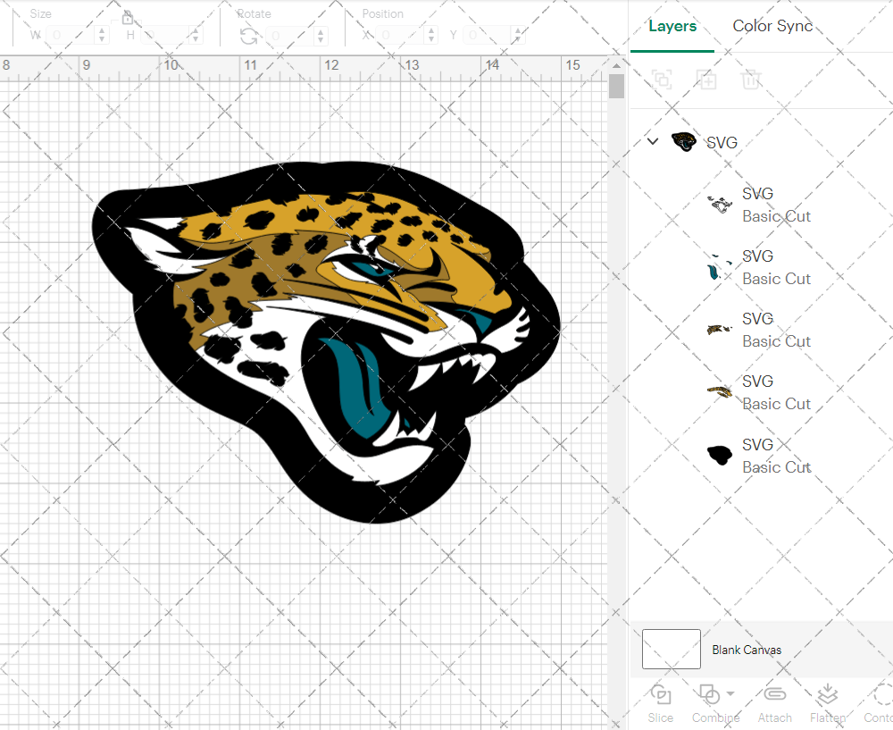Image resolution: width=893 pixels, height=730 pixels.
Task: Click the Duplicate layer icon
Action: (706, 80)
